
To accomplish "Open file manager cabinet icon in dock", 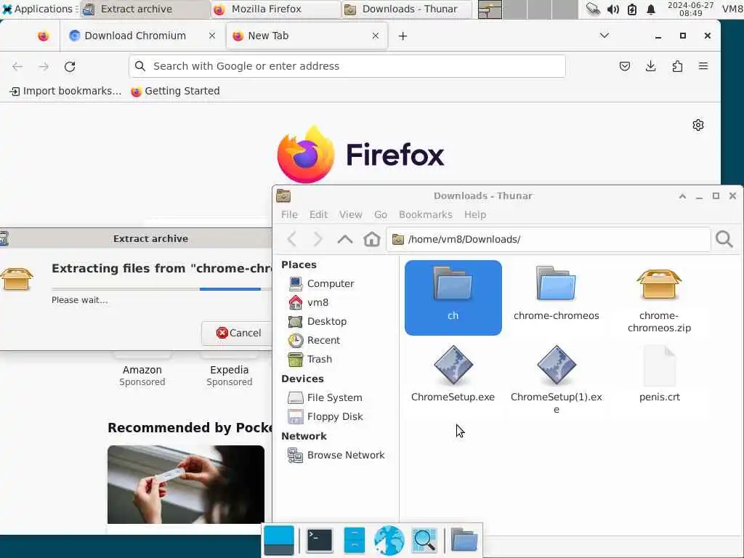I will pos(354,541).
